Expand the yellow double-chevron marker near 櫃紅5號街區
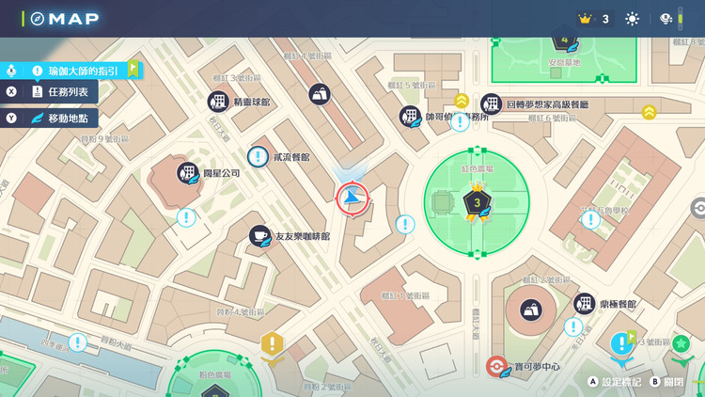 [x=462, y=101]
